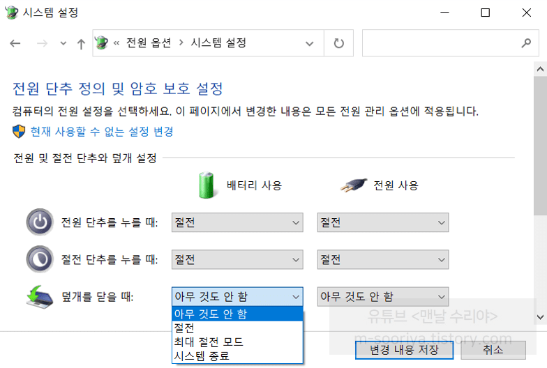Click the forward navigation arrow
The width and height of the screenshot is (547, 368).
pyautogui.click(x=42, y=43)
